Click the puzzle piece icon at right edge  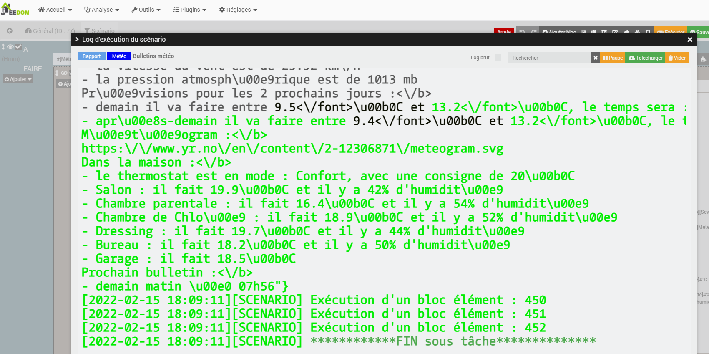click(x=703, y=59)
